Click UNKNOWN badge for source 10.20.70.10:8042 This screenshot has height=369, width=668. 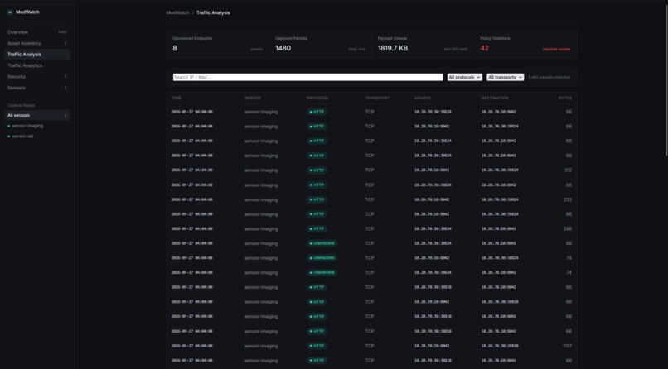322,258
